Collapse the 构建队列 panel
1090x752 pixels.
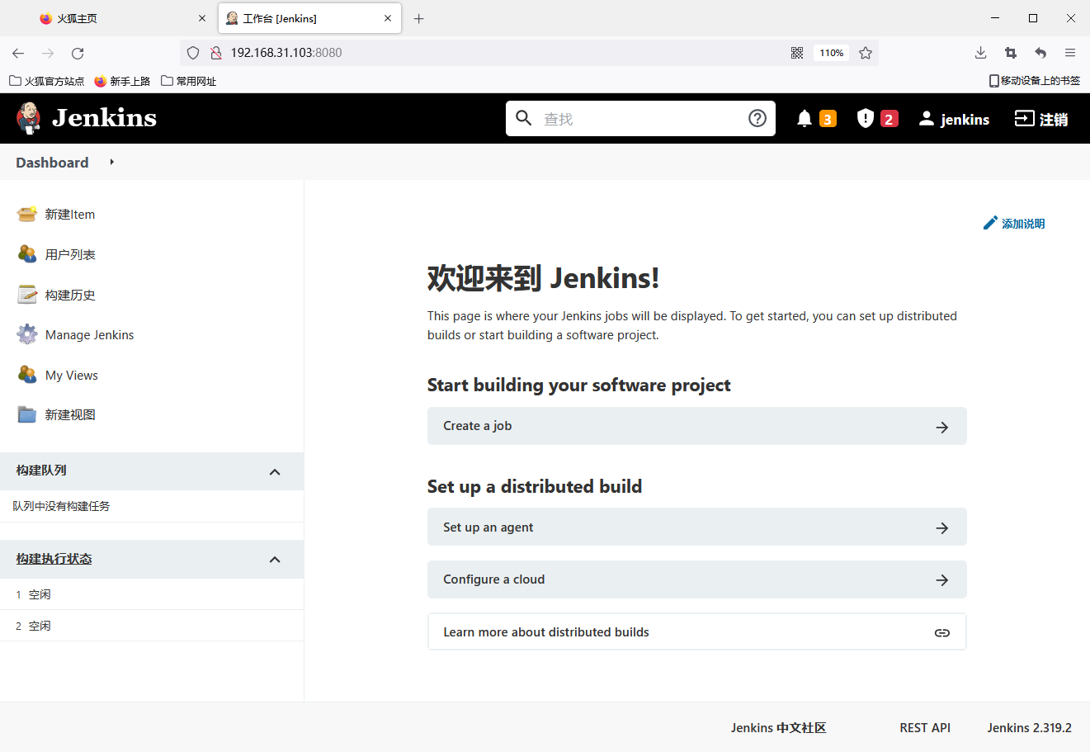tap(275, 472)
